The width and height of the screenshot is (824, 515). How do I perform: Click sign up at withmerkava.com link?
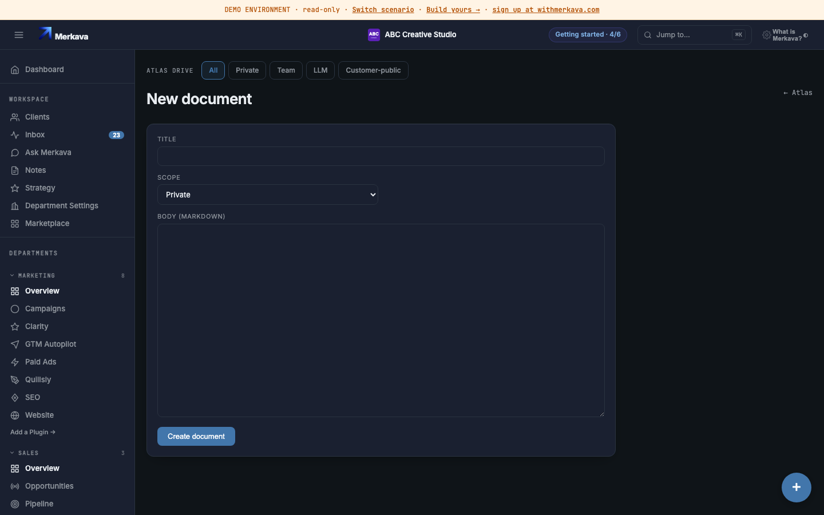click(546, 10)
